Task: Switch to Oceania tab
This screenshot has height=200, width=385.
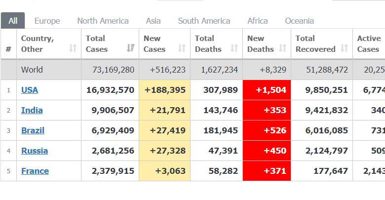Action: coord(299,21)
